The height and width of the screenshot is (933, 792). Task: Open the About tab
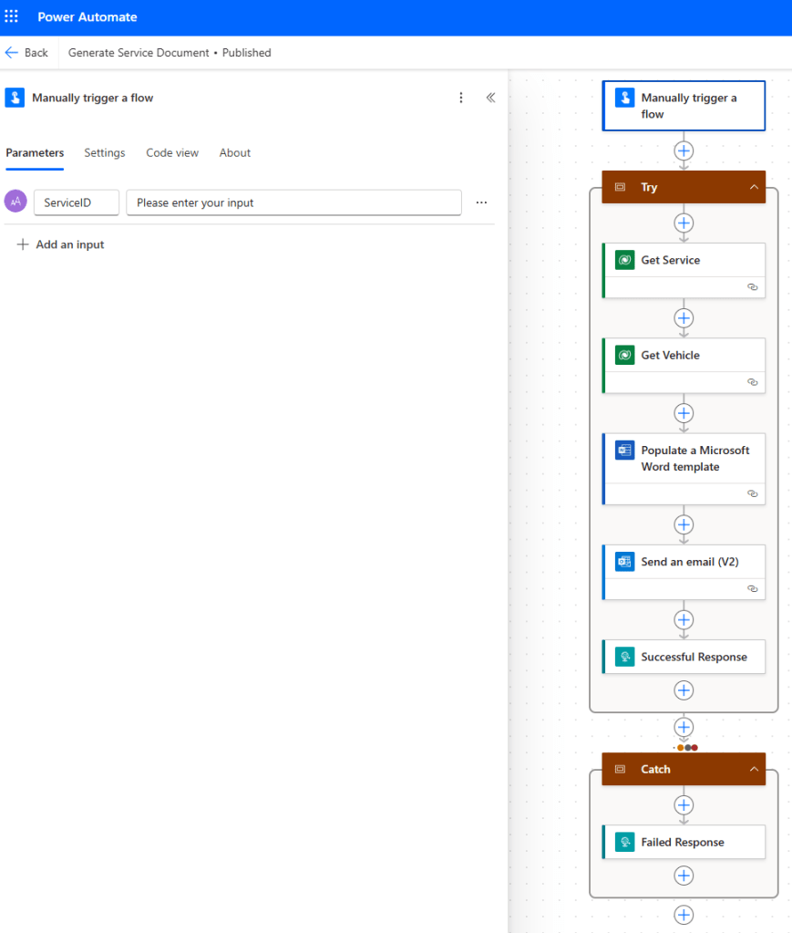[234, 152]
